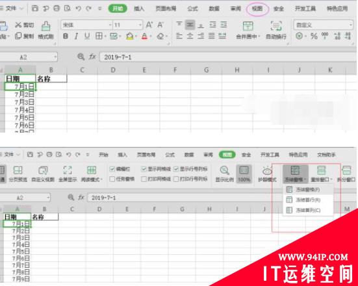Apply Italic formatting with the I icon
This screenshot has height=286, width=358.
[x=76, y=36]
